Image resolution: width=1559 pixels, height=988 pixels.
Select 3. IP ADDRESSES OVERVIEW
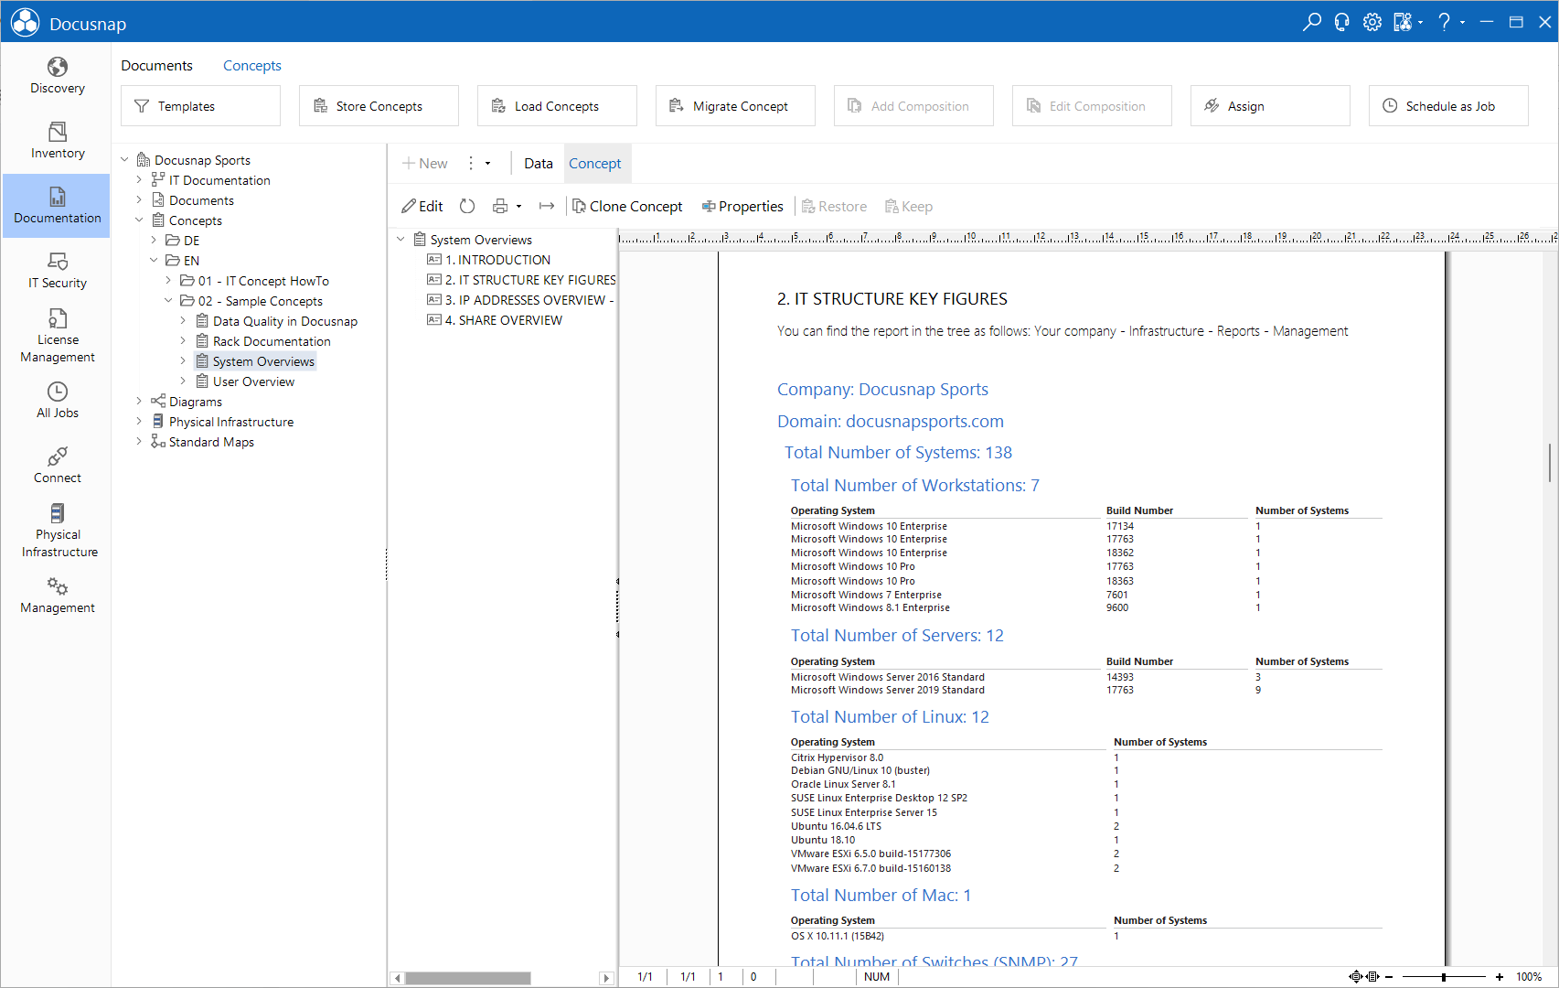click(520, 300)
